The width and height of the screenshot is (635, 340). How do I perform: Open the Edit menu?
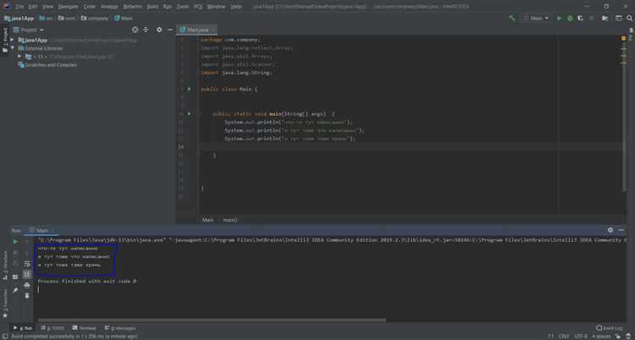33,7
